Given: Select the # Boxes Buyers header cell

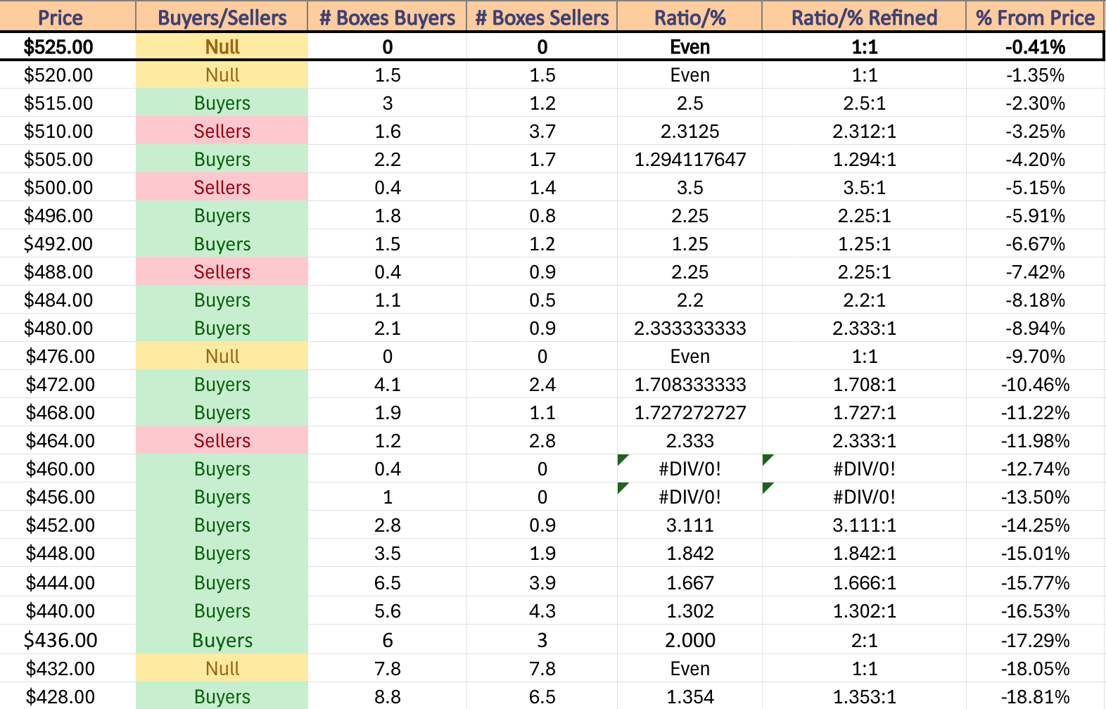Looking at the screenshot, I should [x=387, y=17].
